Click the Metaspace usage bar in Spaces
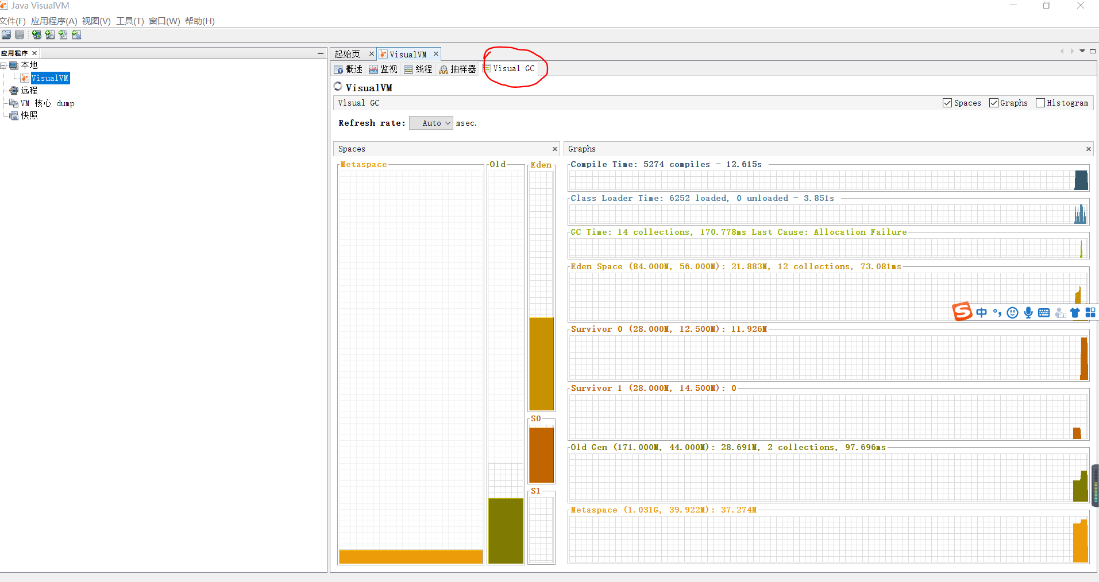 coord(411,557)
